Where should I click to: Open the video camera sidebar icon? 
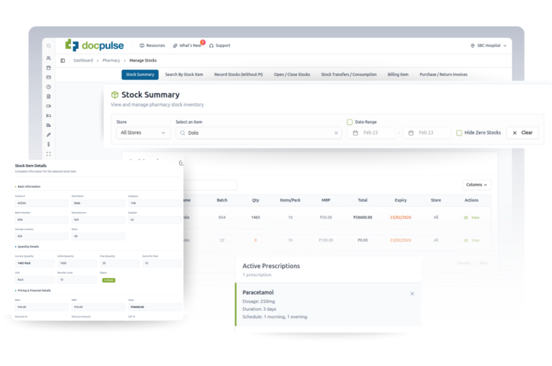tap(48, 106)
